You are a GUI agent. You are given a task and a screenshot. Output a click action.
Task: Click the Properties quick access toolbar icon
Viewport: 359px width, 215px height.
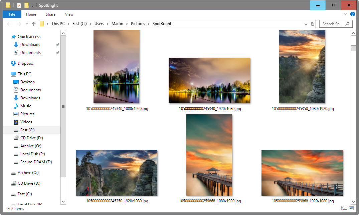(x=19, y=5)
